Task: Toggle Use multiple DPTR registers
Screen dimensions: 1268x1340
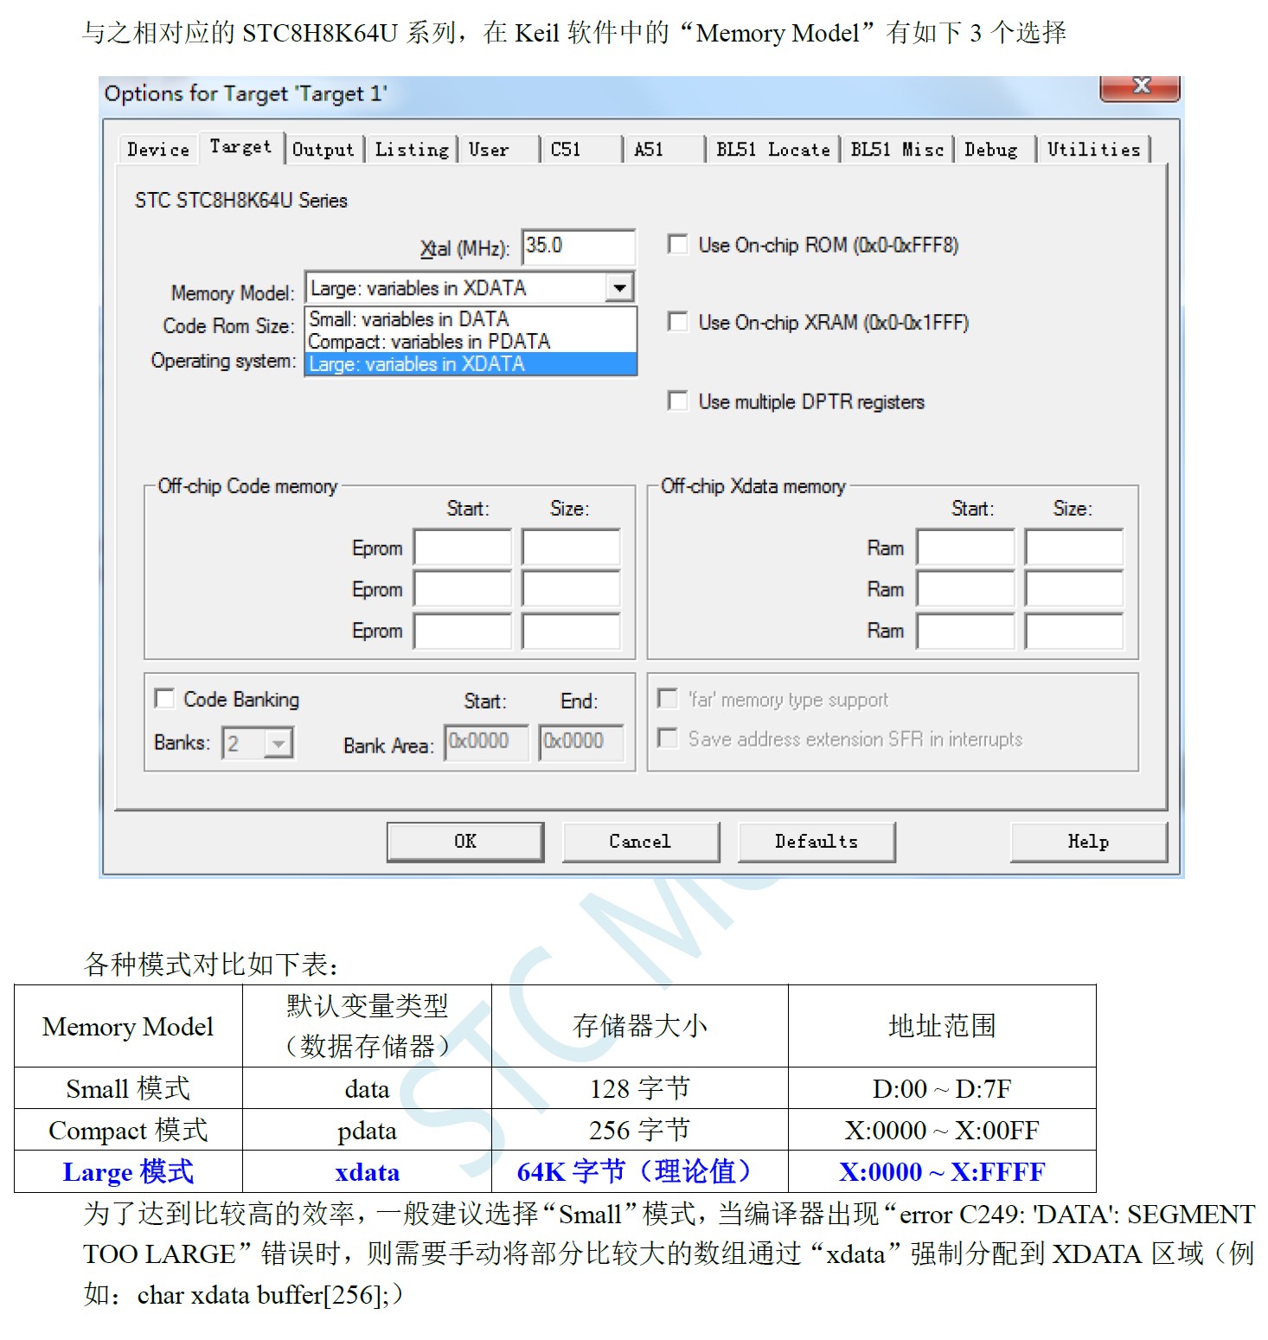Action: [x=678, y=401]
